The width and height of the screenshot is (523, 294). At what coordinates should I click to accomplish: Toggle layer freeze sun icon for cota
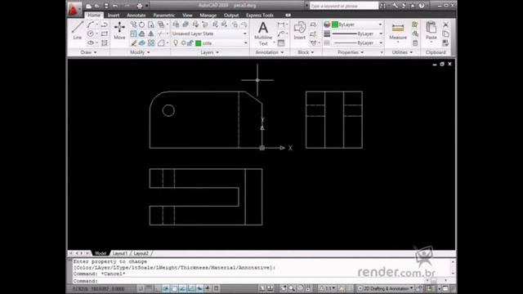183,43
